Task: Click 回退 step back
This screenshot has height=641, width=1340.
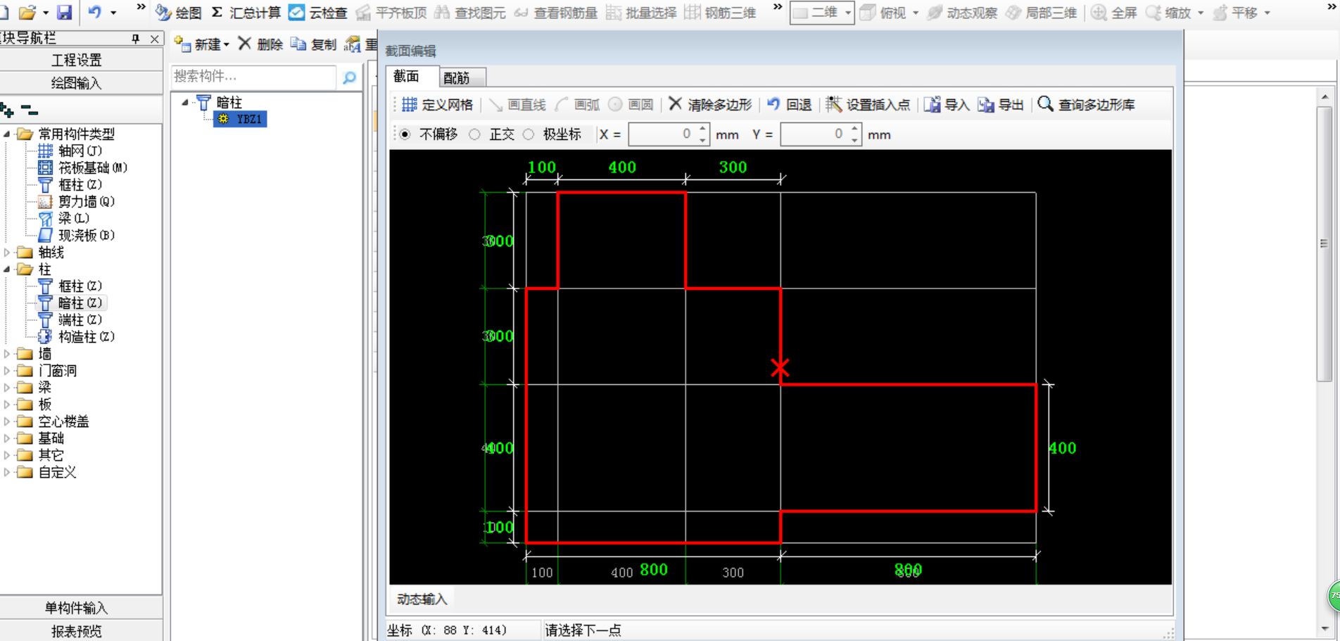Action: pos(790,105)
